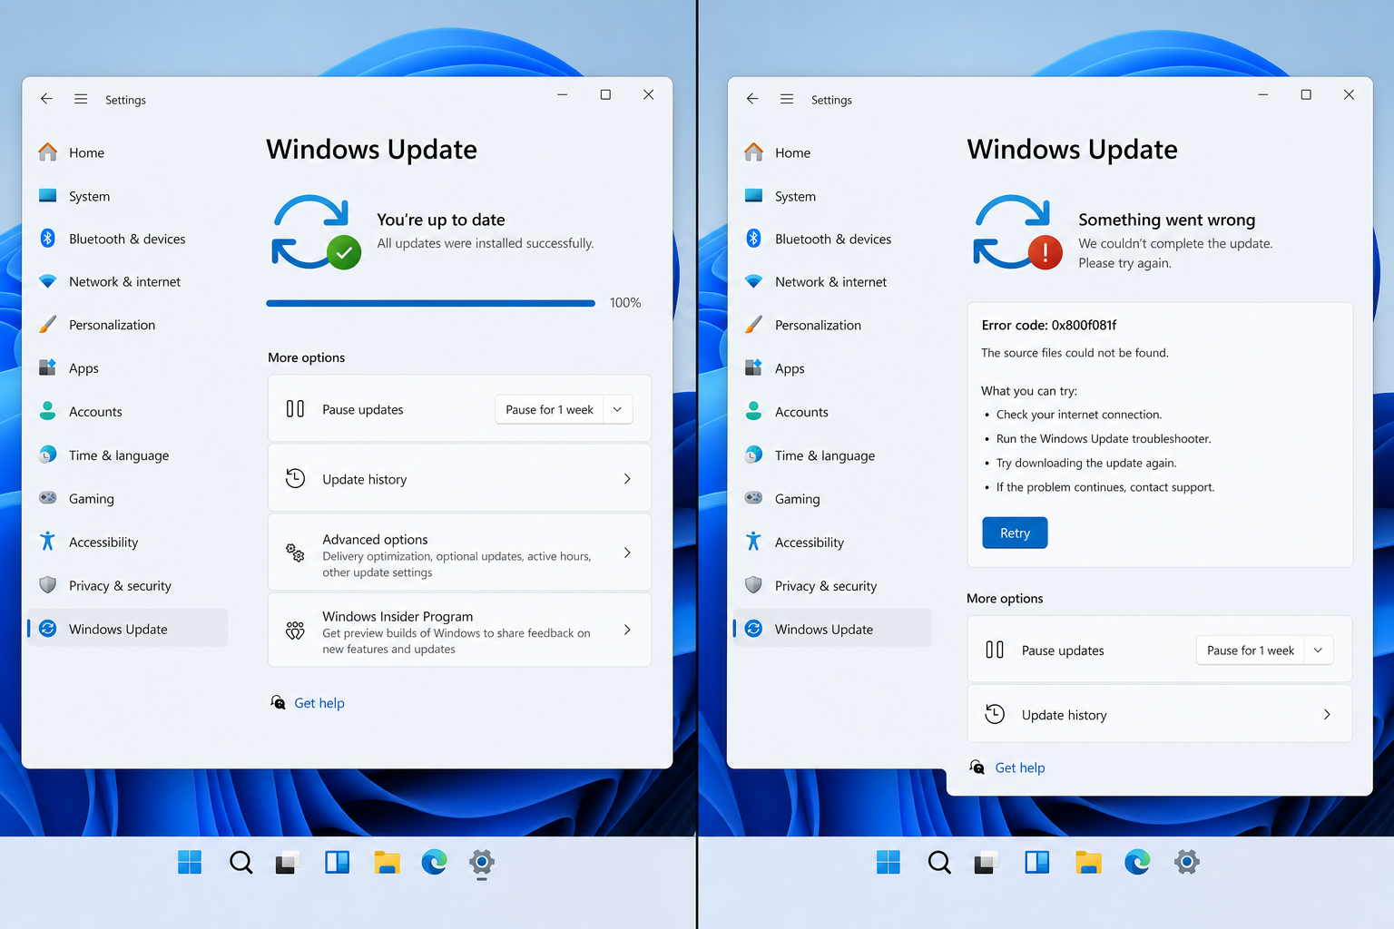Open Microsoft Edge on the right taskbar
Viewport: 1394px width, 929px height.
(x=1137, y=862)
